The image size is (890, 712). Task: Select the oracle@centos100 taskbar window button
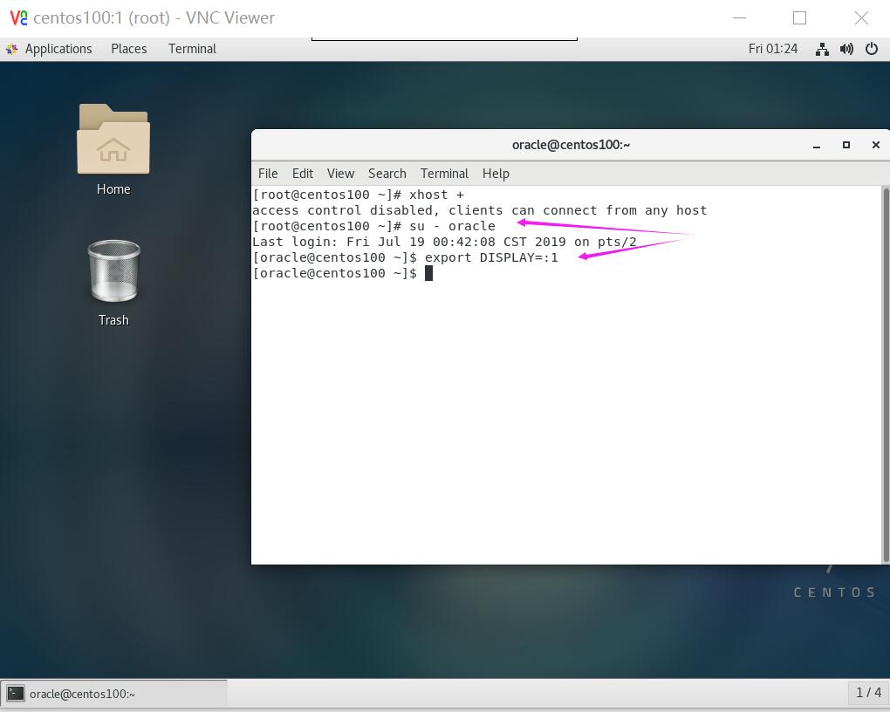[x=114, y=694]
